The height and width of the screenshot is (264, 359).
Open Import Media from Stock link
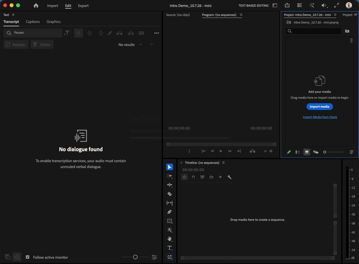click(320, 117)
